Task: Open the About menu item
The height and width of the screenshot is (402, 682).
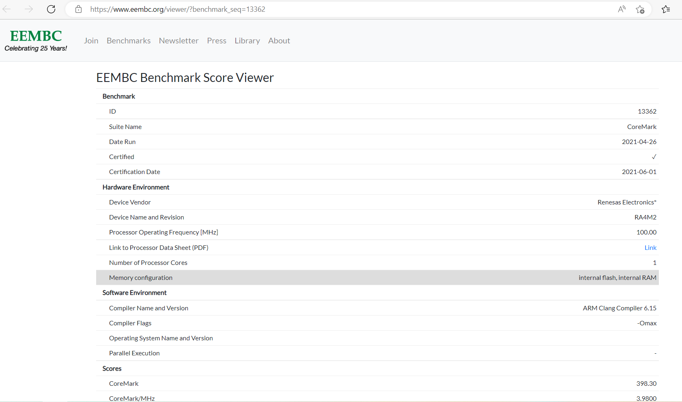Action: pos(279,41)
